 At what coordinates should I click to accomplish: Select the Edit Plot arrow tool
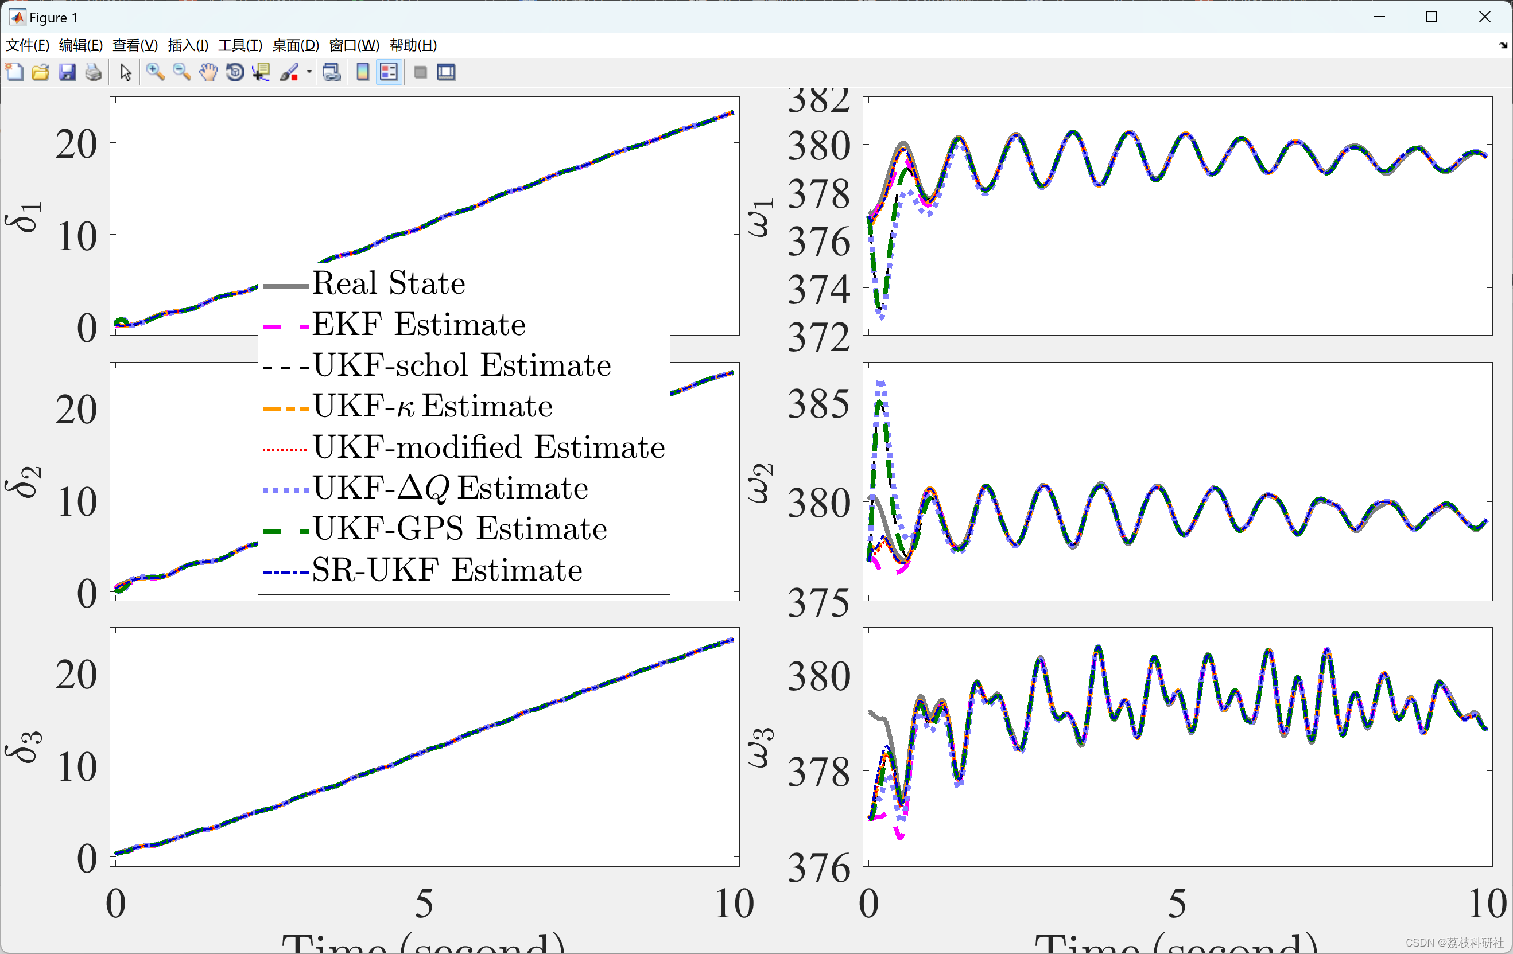point(126,72)
